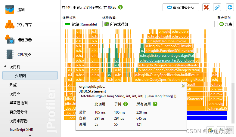Select the j.u.con flame block at bottom

(70, 118)
